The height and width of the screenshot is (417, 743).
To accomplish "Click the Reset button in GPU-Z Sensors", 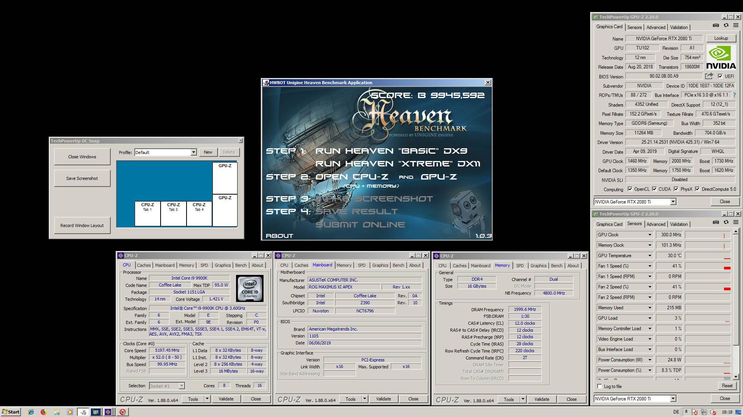I will coord(727,386).
